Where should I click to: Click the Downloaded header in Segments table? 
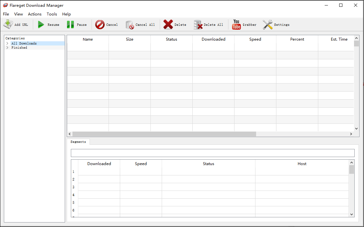(99, 164)
